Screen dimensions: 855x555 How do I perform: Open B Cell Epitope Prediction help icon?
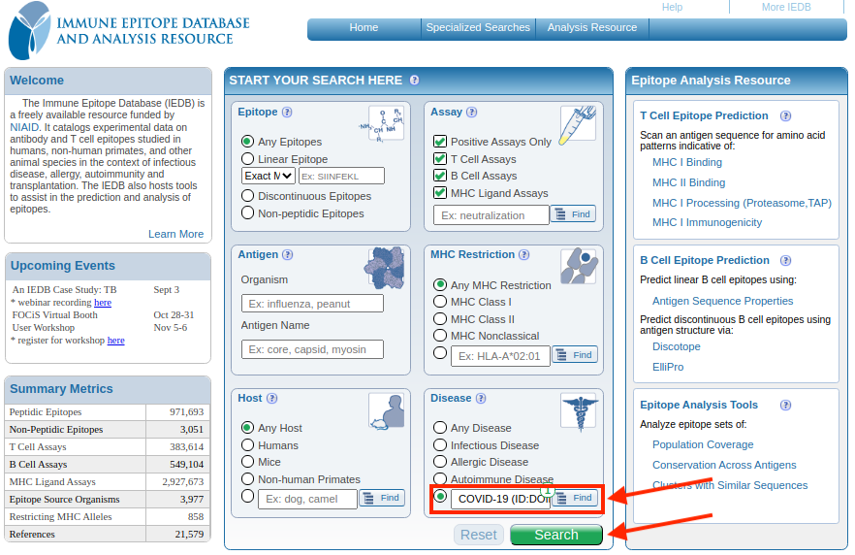tap(786, 261)
